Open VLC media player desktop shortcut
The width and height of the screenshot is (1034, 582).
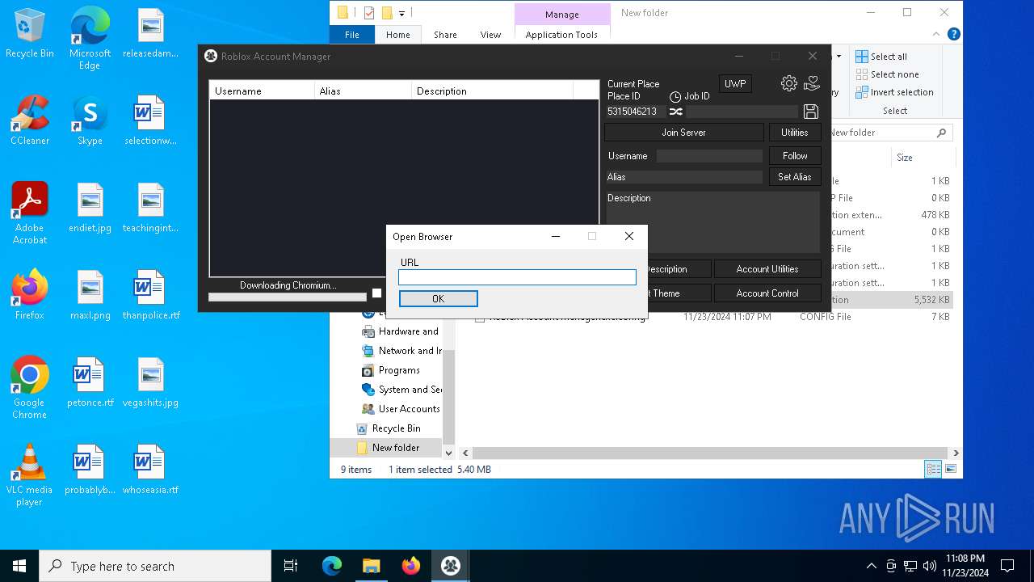click(30, 475)
